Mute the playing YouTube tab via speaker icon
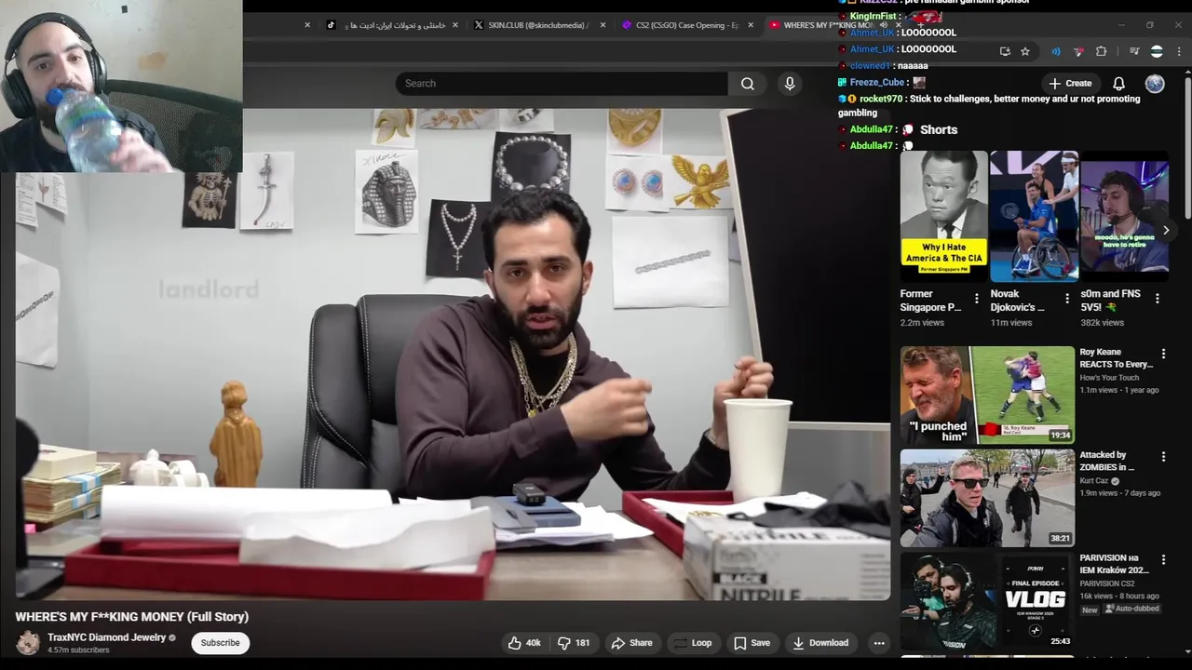The image size is (1192, 670). pos(884,25)
